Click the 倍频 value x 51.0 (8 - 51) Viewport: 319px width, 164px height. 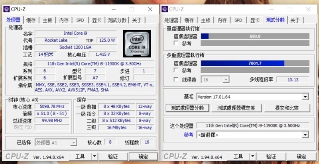pos(52,113)
